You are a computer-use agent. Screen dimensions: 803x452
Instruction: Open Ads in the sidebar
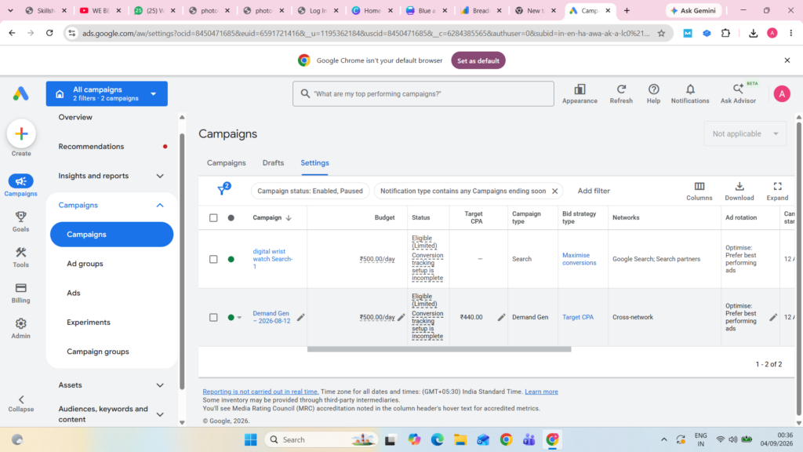point(73,293)
